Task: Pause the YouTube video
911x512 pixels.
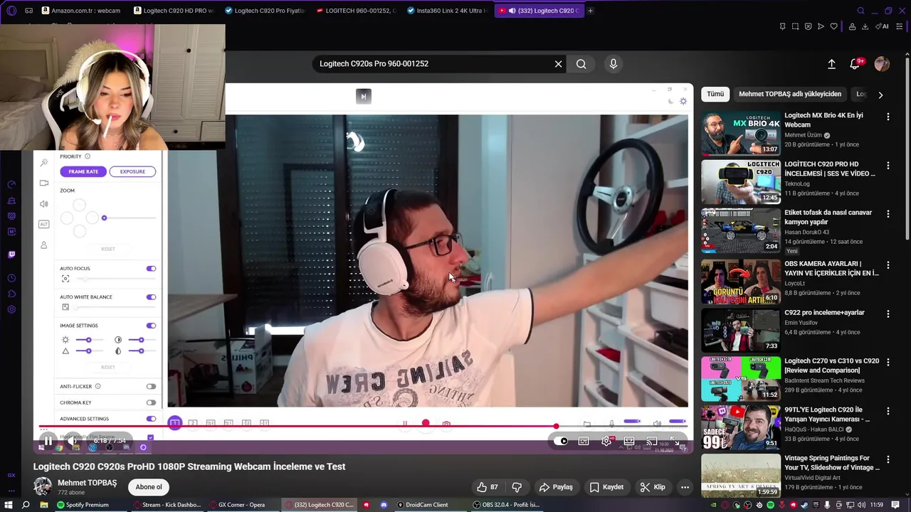Action: click(x=48, y=441)
